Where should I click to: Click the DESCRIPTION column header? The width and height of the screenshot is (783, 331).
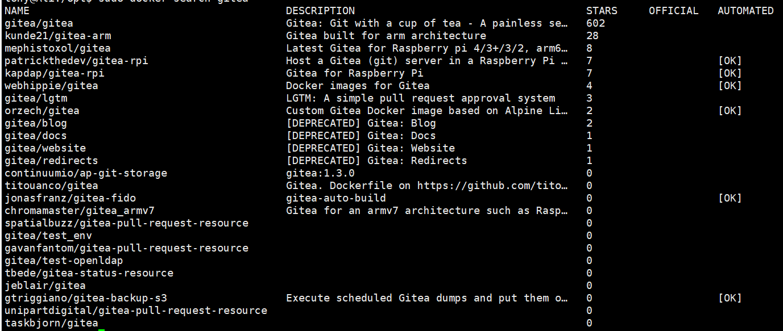320,11
